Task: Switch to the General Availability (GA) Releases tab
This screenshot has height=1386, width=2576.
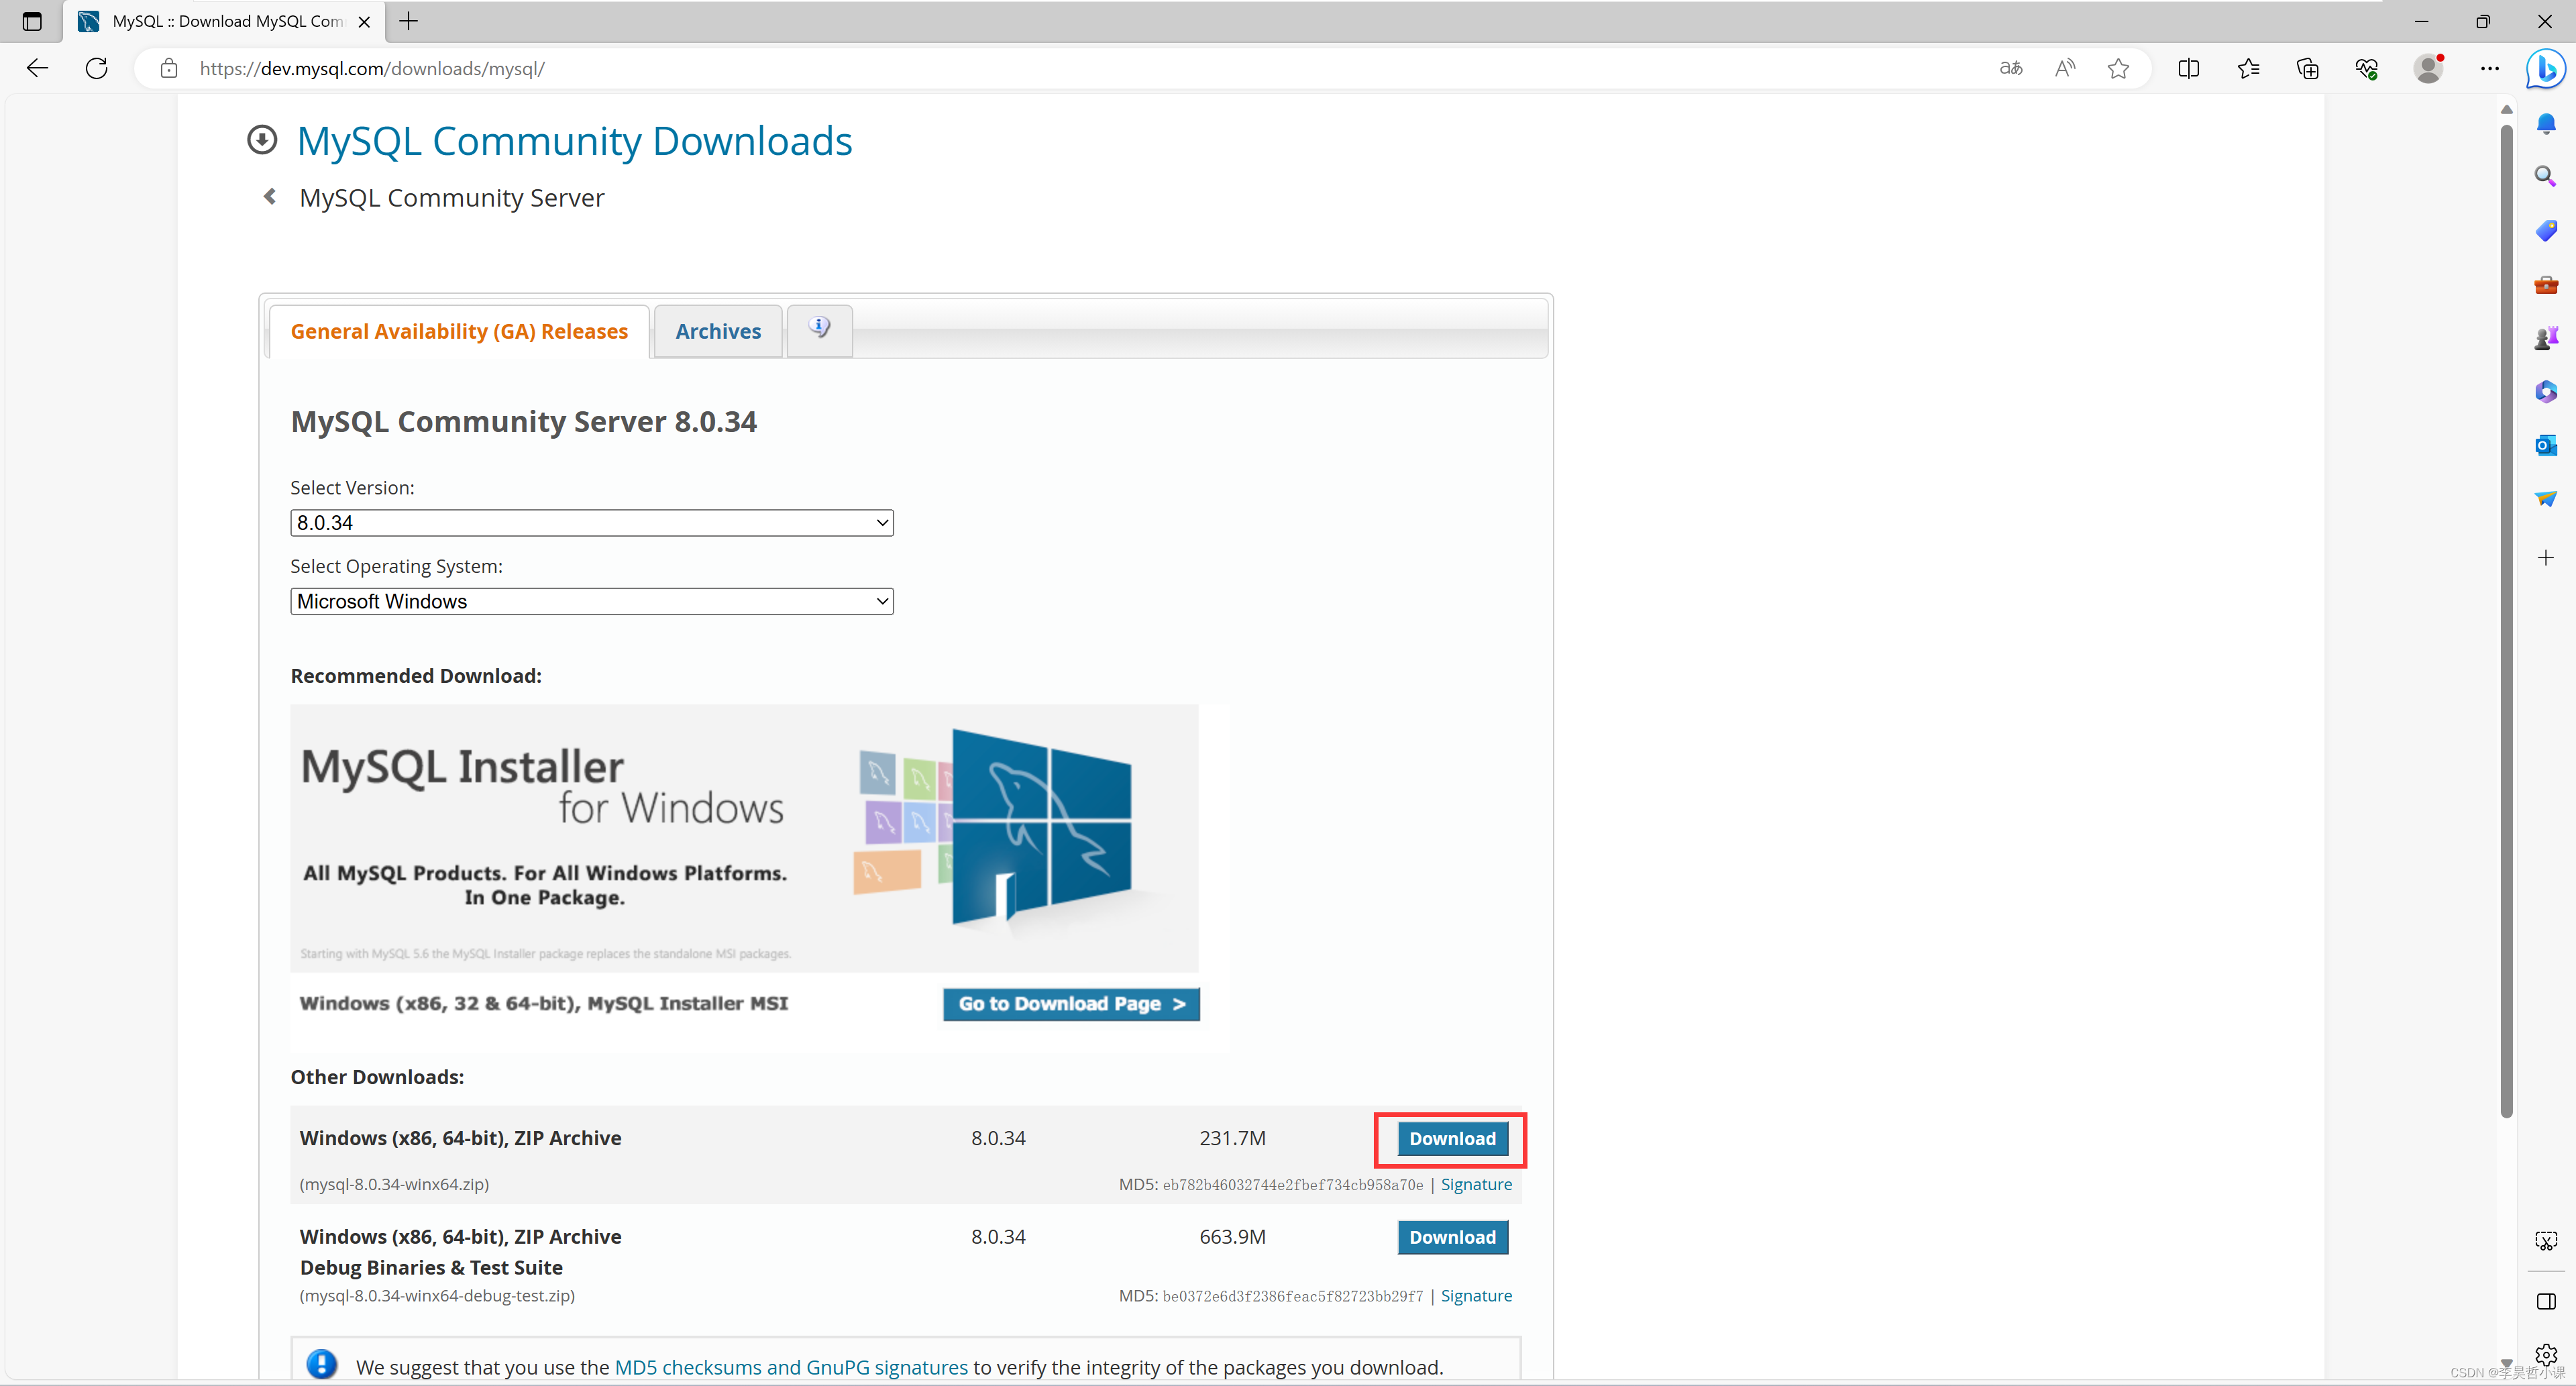Action: 459,331
